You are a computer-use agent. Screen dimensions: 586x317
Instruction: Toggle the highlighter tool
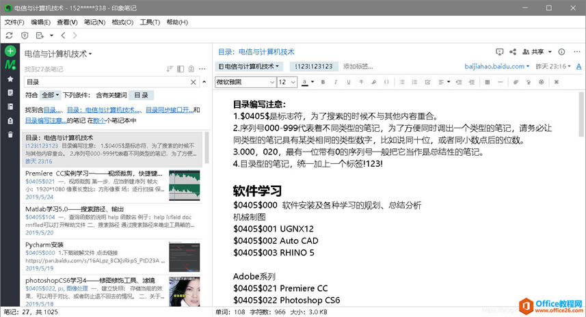point(374,82)
